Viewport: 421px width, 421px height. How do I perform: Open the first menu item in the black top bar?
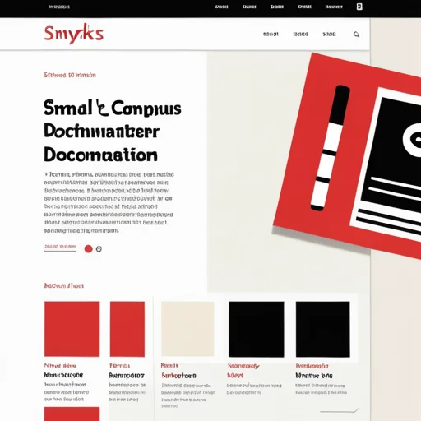click(221, 7)
